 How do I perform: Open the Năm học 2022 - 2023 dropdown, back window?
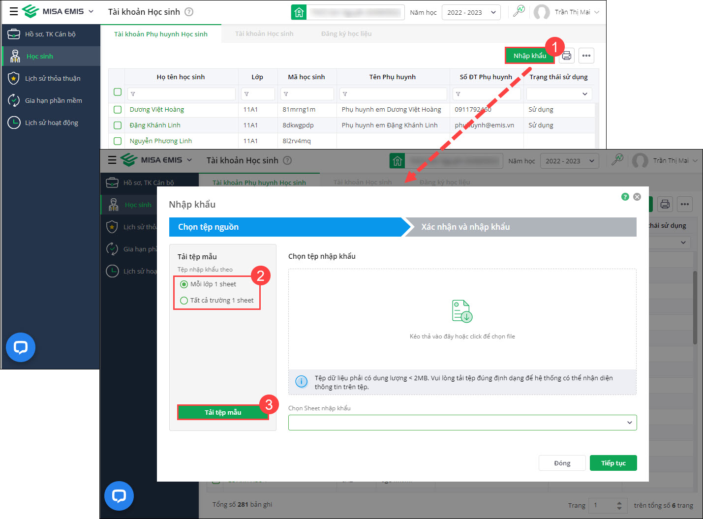pyautogui.click(x=471, y=12)
